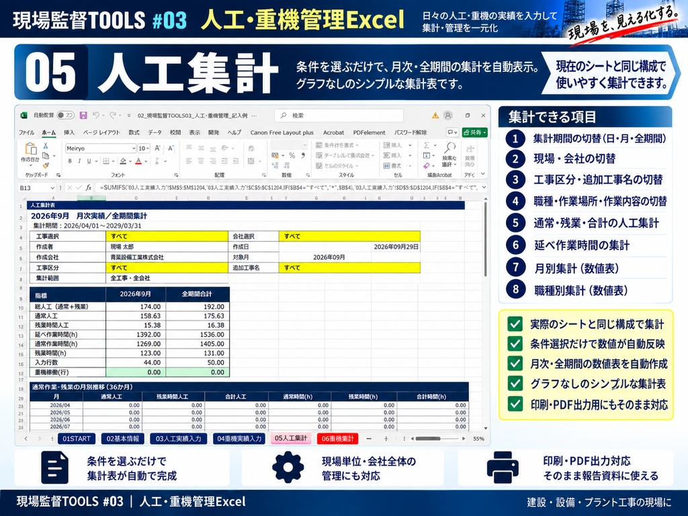This screenshot has width=688, height=516.
Task: Open the Conditional Formatting dropdown
Action: pyautogui.click(x=337, y=145)
